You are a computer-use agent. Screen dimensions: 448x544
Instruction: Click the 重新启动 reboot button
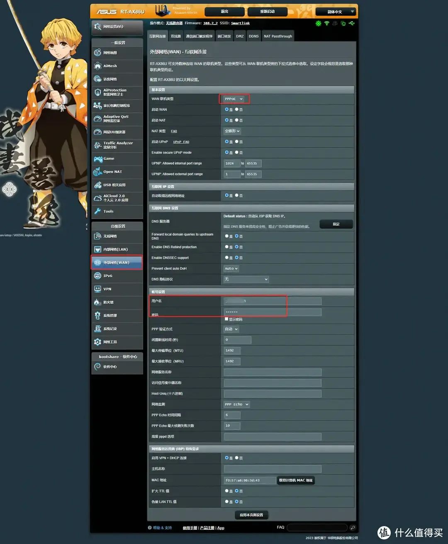268,12
